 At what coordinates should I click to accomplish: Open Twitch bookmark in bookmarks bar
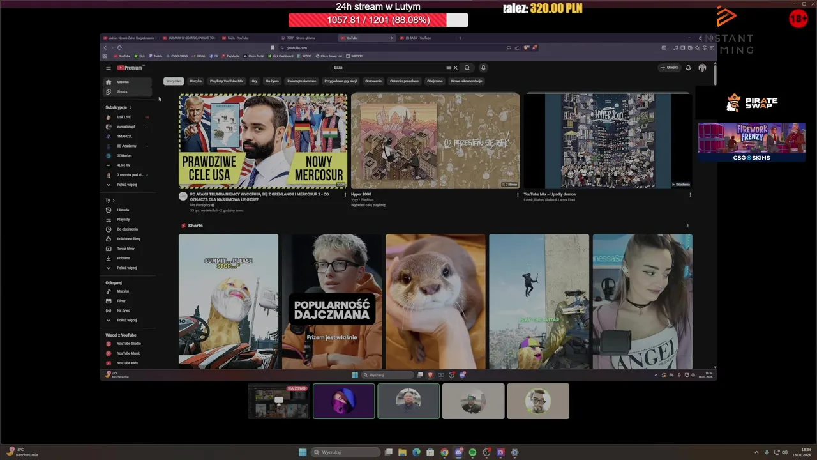click(x=156, y=56)
